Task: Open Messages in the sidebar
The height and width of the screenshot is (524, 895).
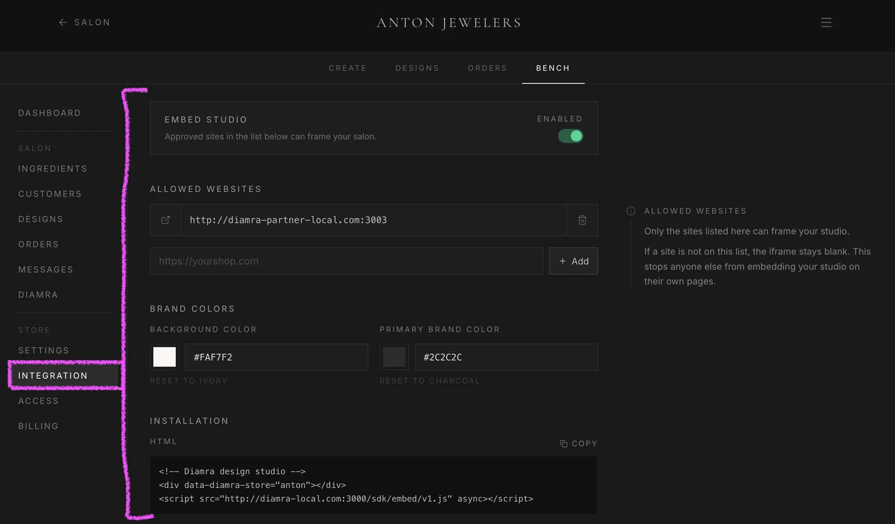Action: point(46,270)
